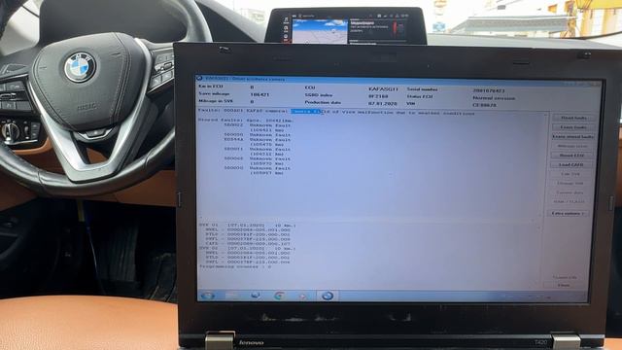
Task: Click the app icon in window title bar
Action: click(200, 79)
